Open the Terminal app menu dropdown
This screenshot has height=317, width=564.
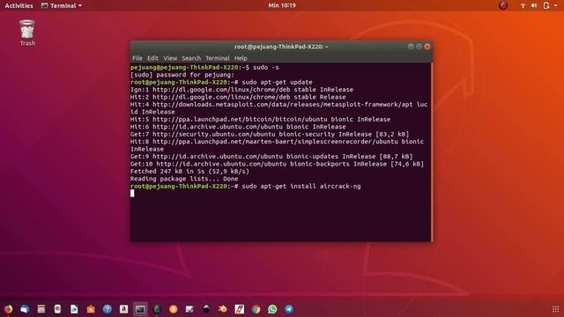click(x=62, y=5)
